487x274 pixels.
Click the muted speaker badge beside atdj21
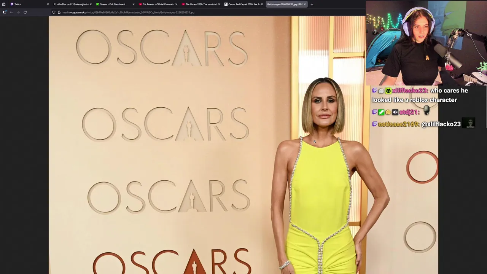tap(395, 112)
